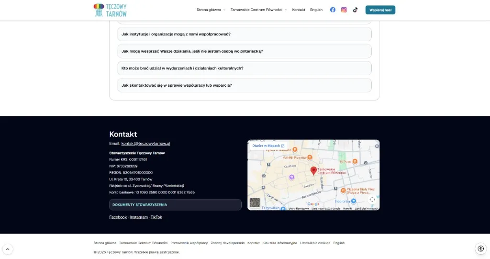Expand question Kto może brać udział w wydarzeniach
Image resolution: width=490 pixels, height=259 pixels.
[245, 68]
